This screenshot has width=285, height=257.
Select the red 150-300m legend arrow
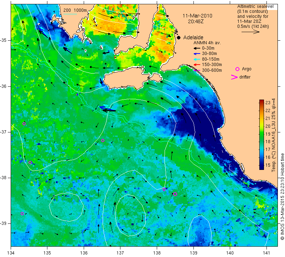pos(197,65)
